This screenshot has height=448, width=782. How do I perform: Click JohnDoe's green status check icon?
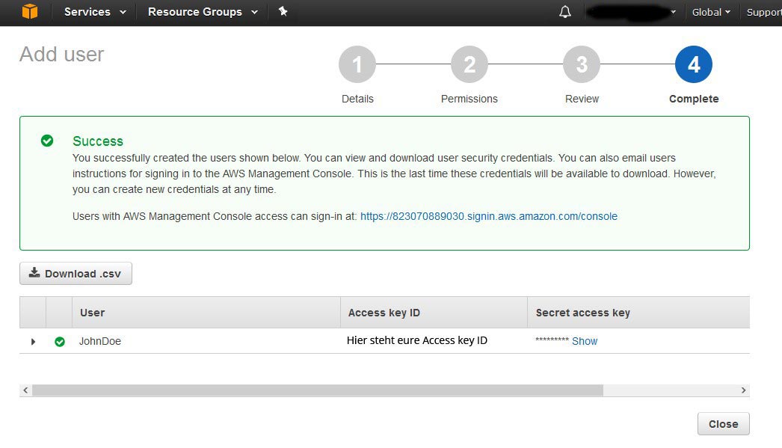point(60,342)
